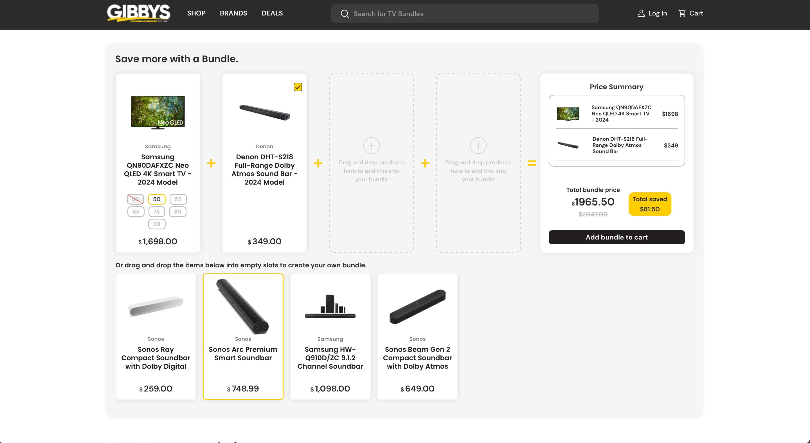Click the struck-through $2047.00 price
This screenshot has height=443, width=810.
pos(593,214)
